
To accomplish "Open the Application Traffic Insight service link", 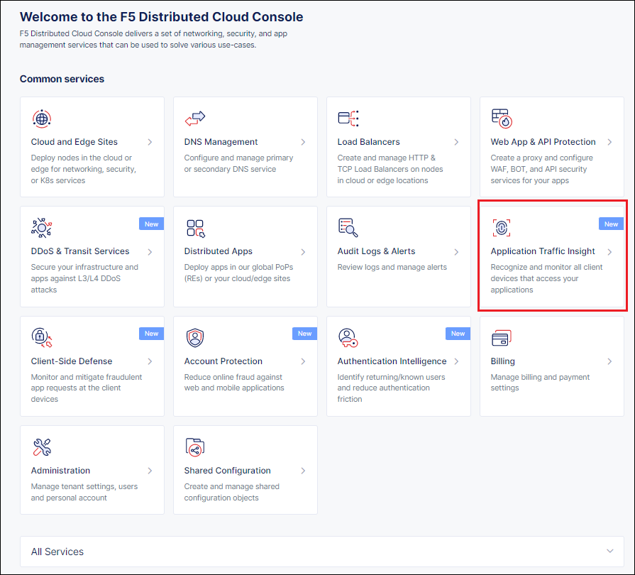I will [543, 251].
